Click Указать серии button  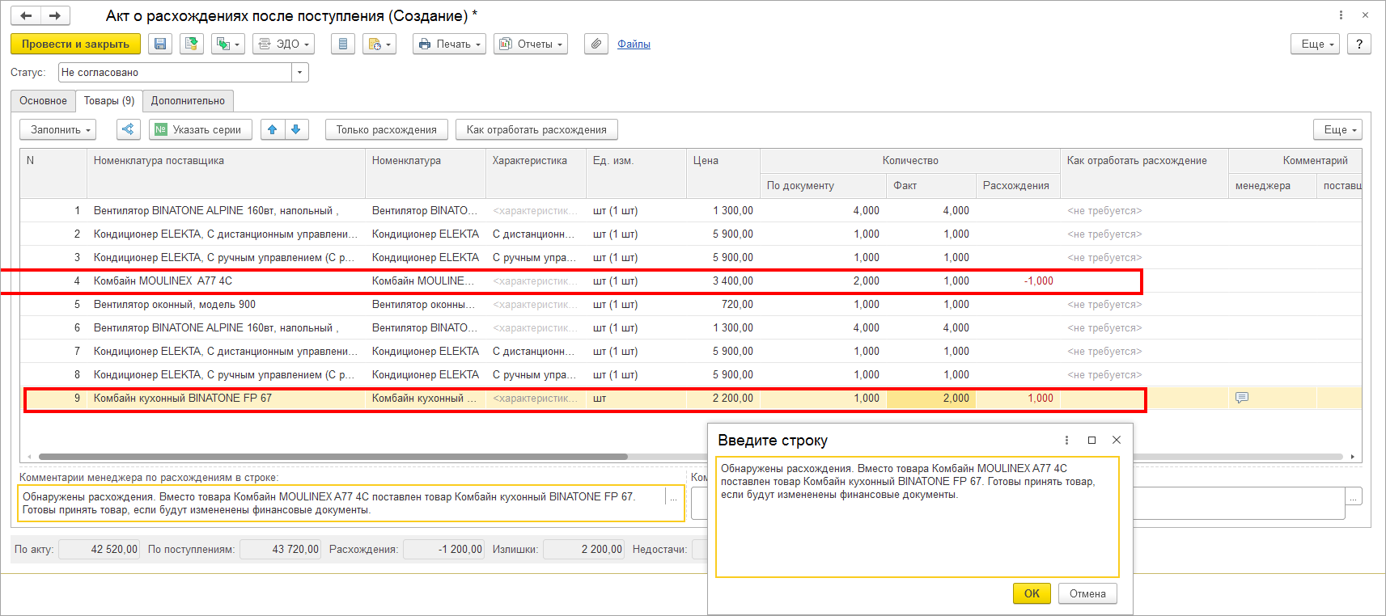pos(200,129)
